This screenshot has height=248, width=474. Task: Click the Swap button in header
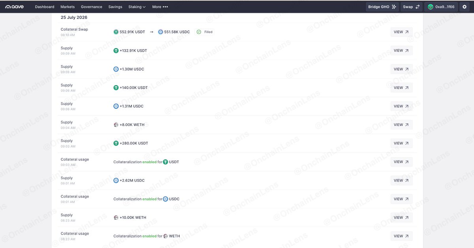(x=412, y=7)
